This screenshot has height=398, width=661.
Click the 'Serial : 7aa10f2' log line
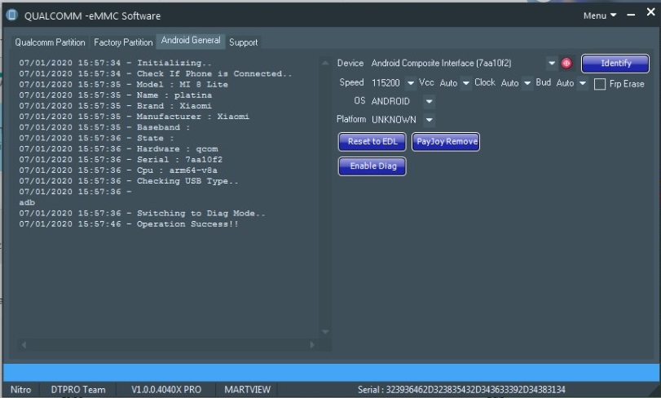121,160
